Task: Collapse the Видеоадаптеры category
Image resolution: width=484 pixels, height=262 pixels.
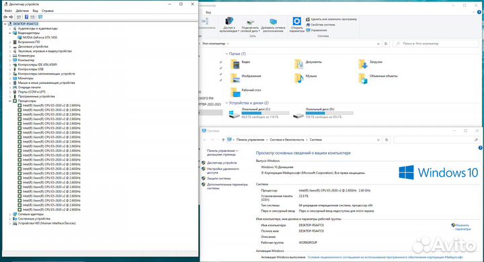Action: (x=10, y=33)
